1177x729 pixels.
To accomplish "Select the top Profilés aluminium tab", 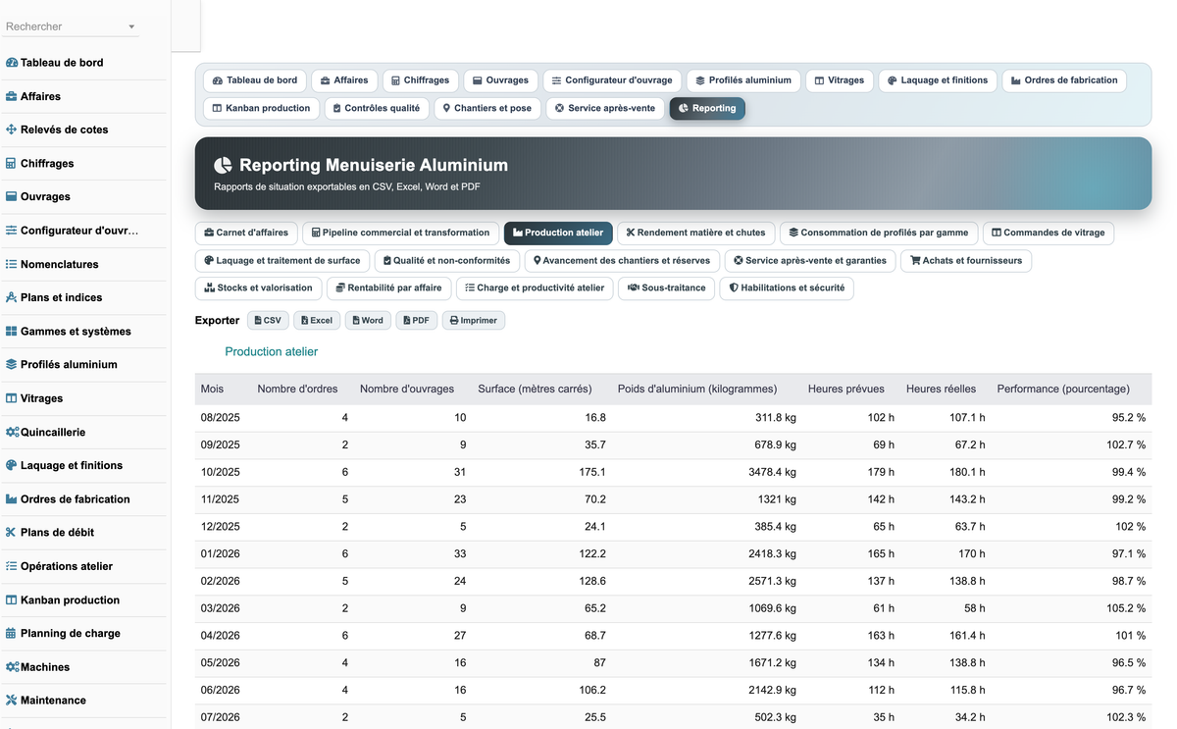I will (743, 80).
